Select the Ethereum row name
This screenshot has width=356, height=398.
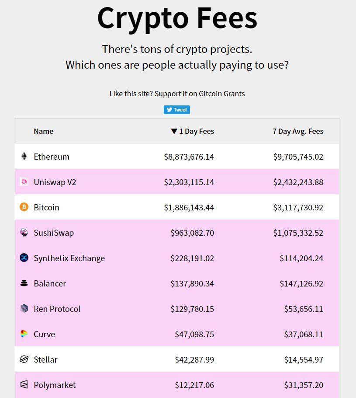click(x=52, y=157)
